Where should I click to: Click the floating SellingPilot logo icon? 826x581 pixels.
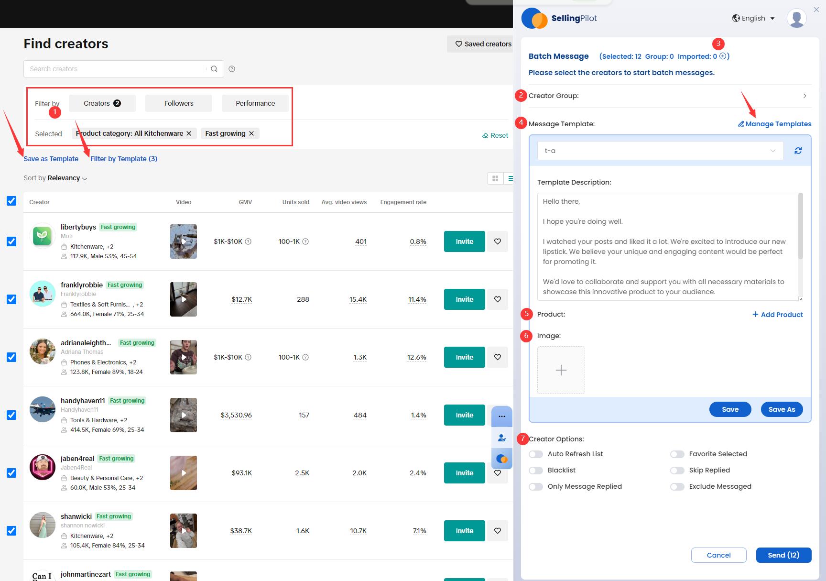501,459
